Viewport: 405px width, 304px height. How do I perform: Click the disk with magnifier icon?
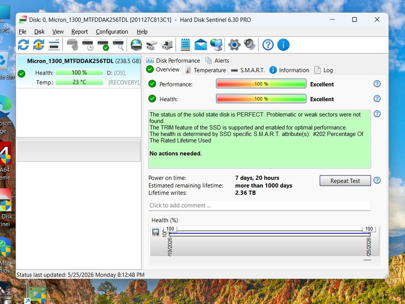[x=119, y=45]
